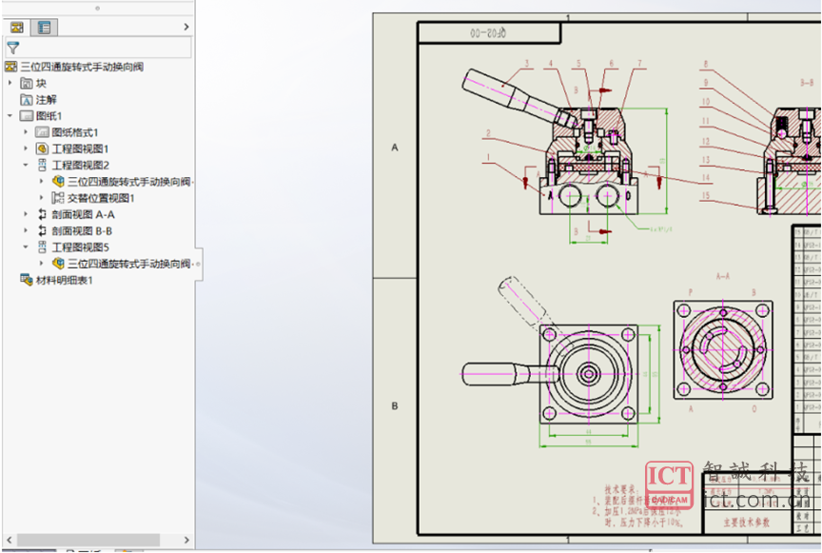The height and width of the screenshot is (553, 822).
Task: Click the A-A section view label
Action: click(x=722, y=276)
